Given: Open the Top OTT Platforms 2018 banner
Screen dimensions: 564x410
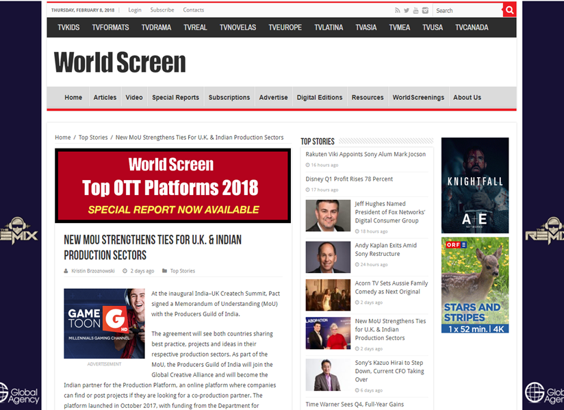Looking at the screenshot, I should point(172,185).
